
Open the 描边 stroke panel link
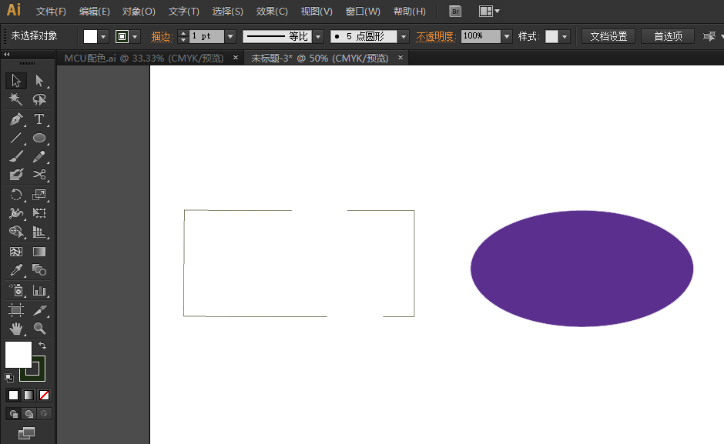click(162, 36)
